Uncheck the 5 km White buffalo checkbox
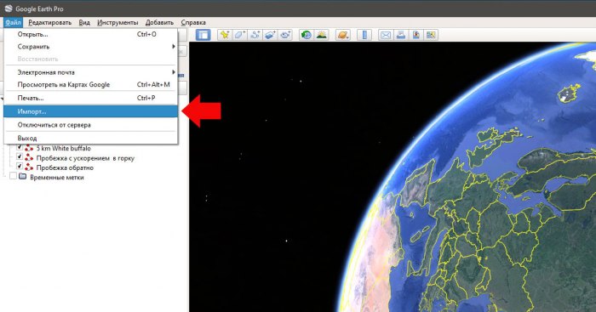The height and width of the screenshot is (312, 596). point(20,147)
